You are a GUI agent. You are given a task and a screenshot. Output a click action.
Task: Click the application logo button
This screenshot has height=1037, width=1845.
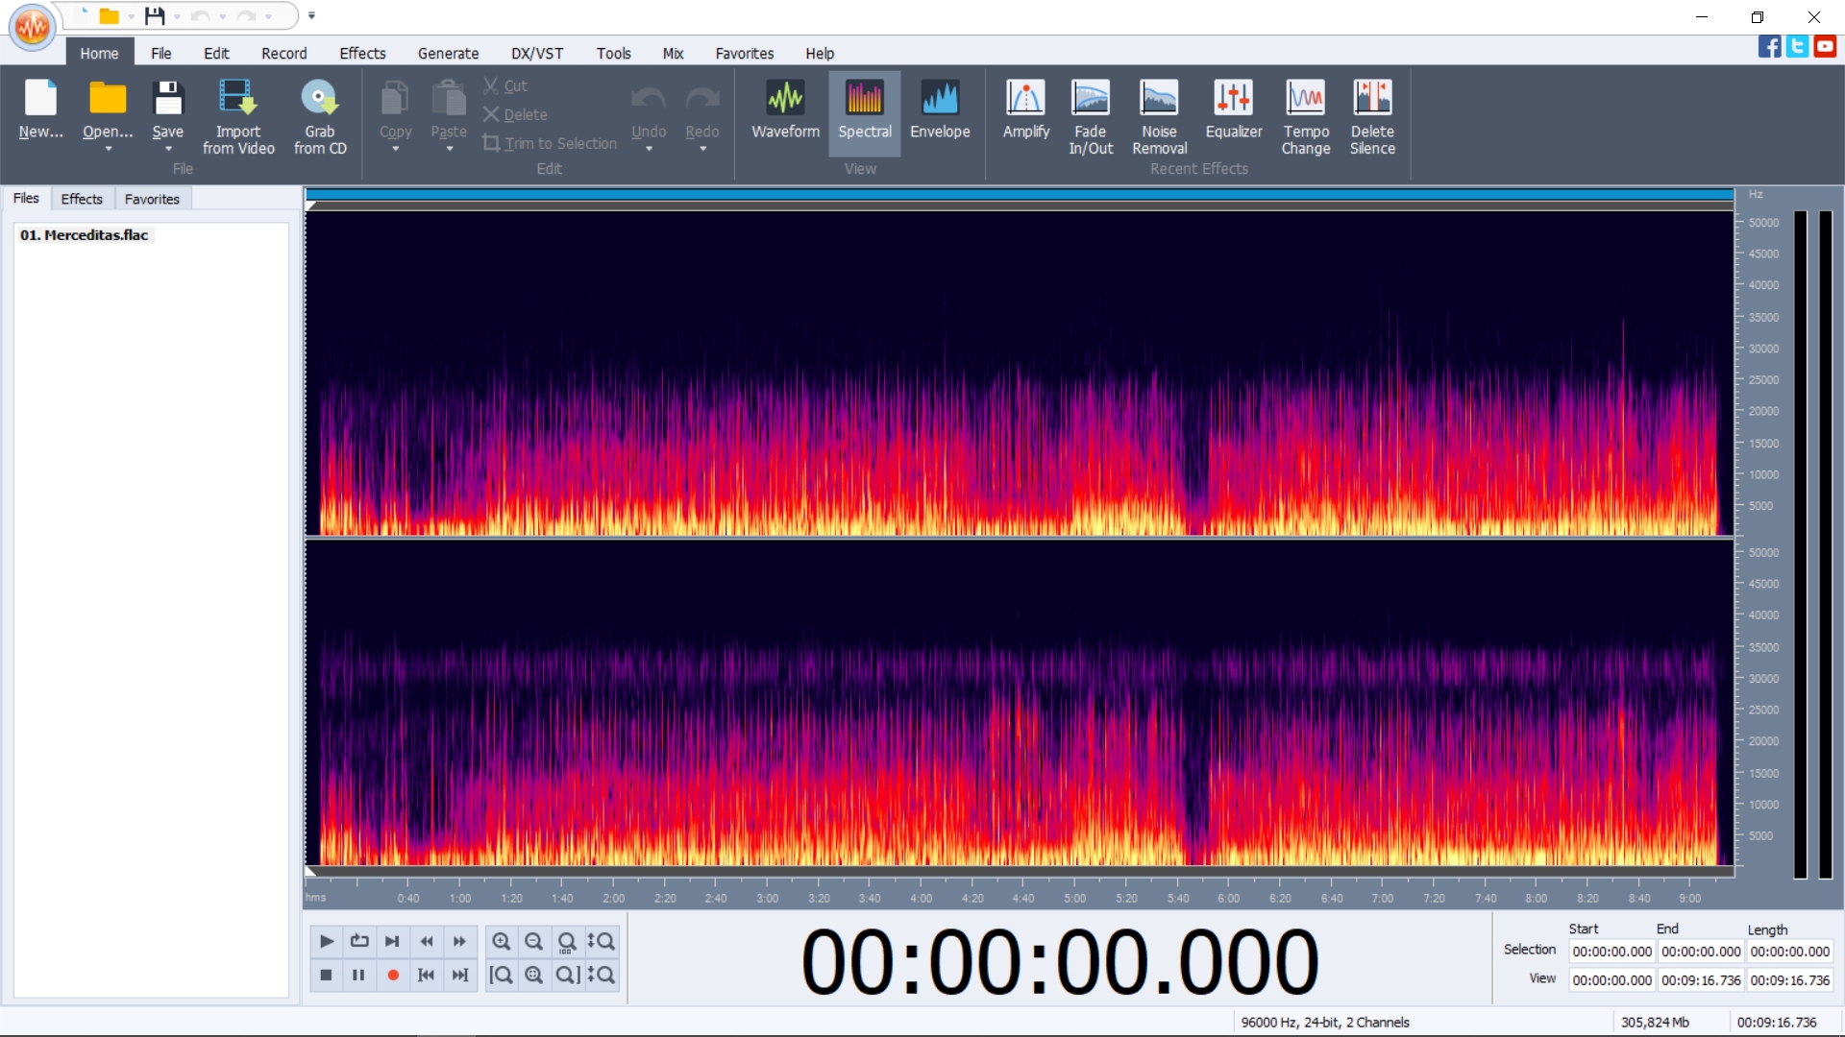[x=32, y=27]
